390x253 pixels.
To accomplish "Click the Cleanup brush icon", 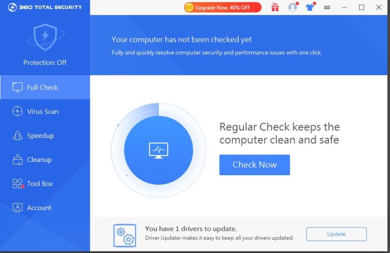I will [18, 159].
